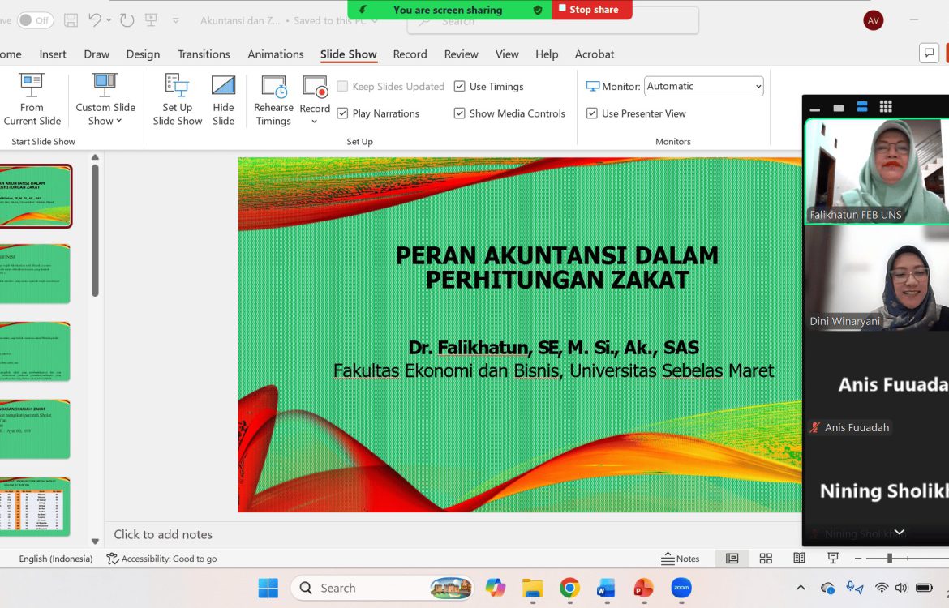This screenshot has height=608, width=949.
Task: Open the Design ribbon tab
Action: (143, 54)
